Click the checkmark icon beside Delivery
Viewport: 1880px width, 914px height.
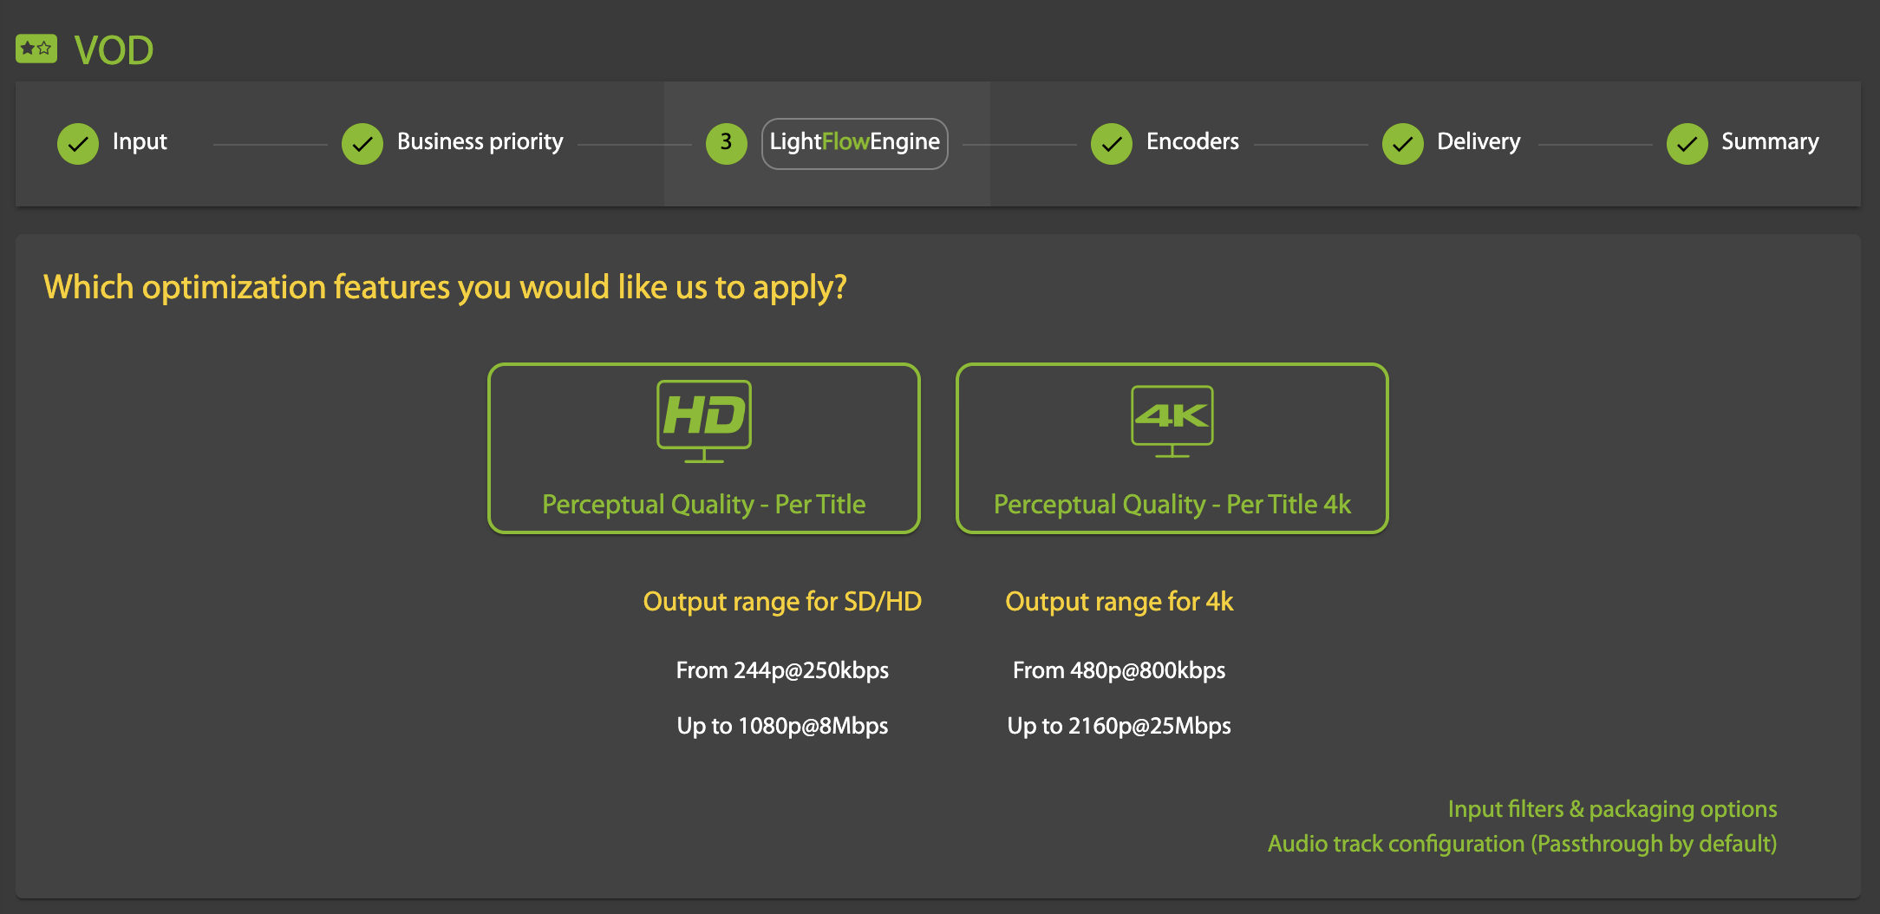(x=1403, y=143)
